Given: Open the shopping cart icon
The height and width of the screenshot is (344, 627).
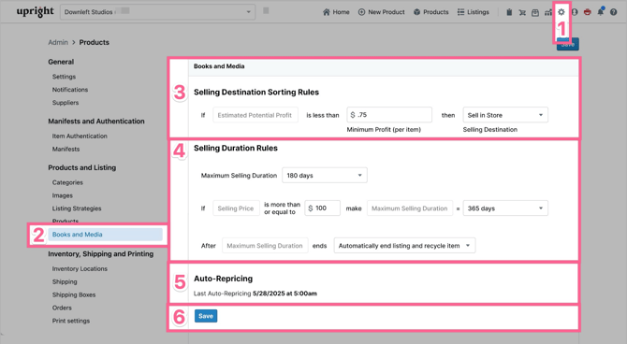Looking at the screenshot, I should click(x=522, y=12).
